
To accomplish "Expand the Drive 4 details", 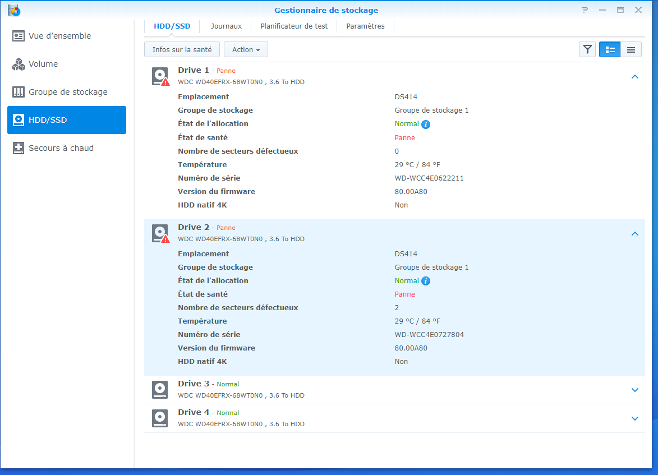I will click(634, 418).
